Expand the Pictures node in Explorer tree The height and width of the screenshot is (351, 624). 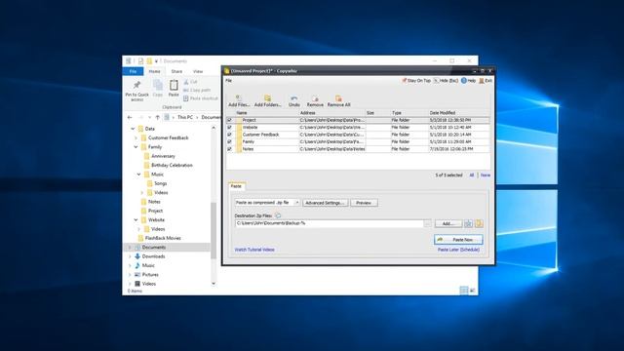[x=130, y=275]
